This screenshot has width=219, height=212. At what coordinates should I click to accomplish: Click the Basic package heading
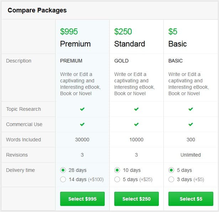178,44
